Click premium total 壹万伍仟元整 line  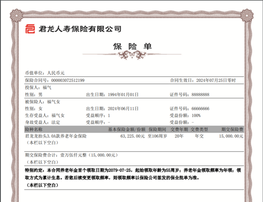click(x=71, y=155)
